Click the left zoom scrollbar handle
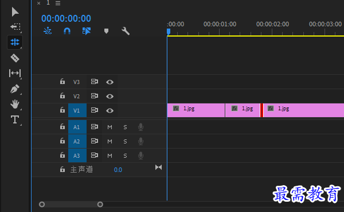 coord(42,205)
